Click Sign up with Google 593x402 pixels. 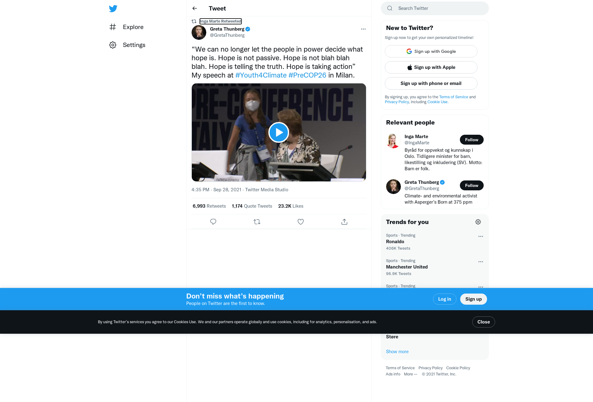pyautogui.click(x=431, y=51)
